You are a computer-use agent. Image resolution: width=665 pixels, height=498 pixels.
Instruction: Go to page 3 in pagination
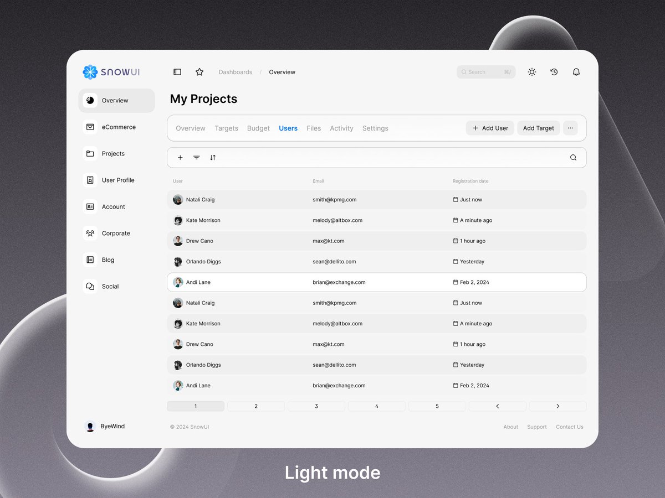pyautogui.click(x=316, y=406)
